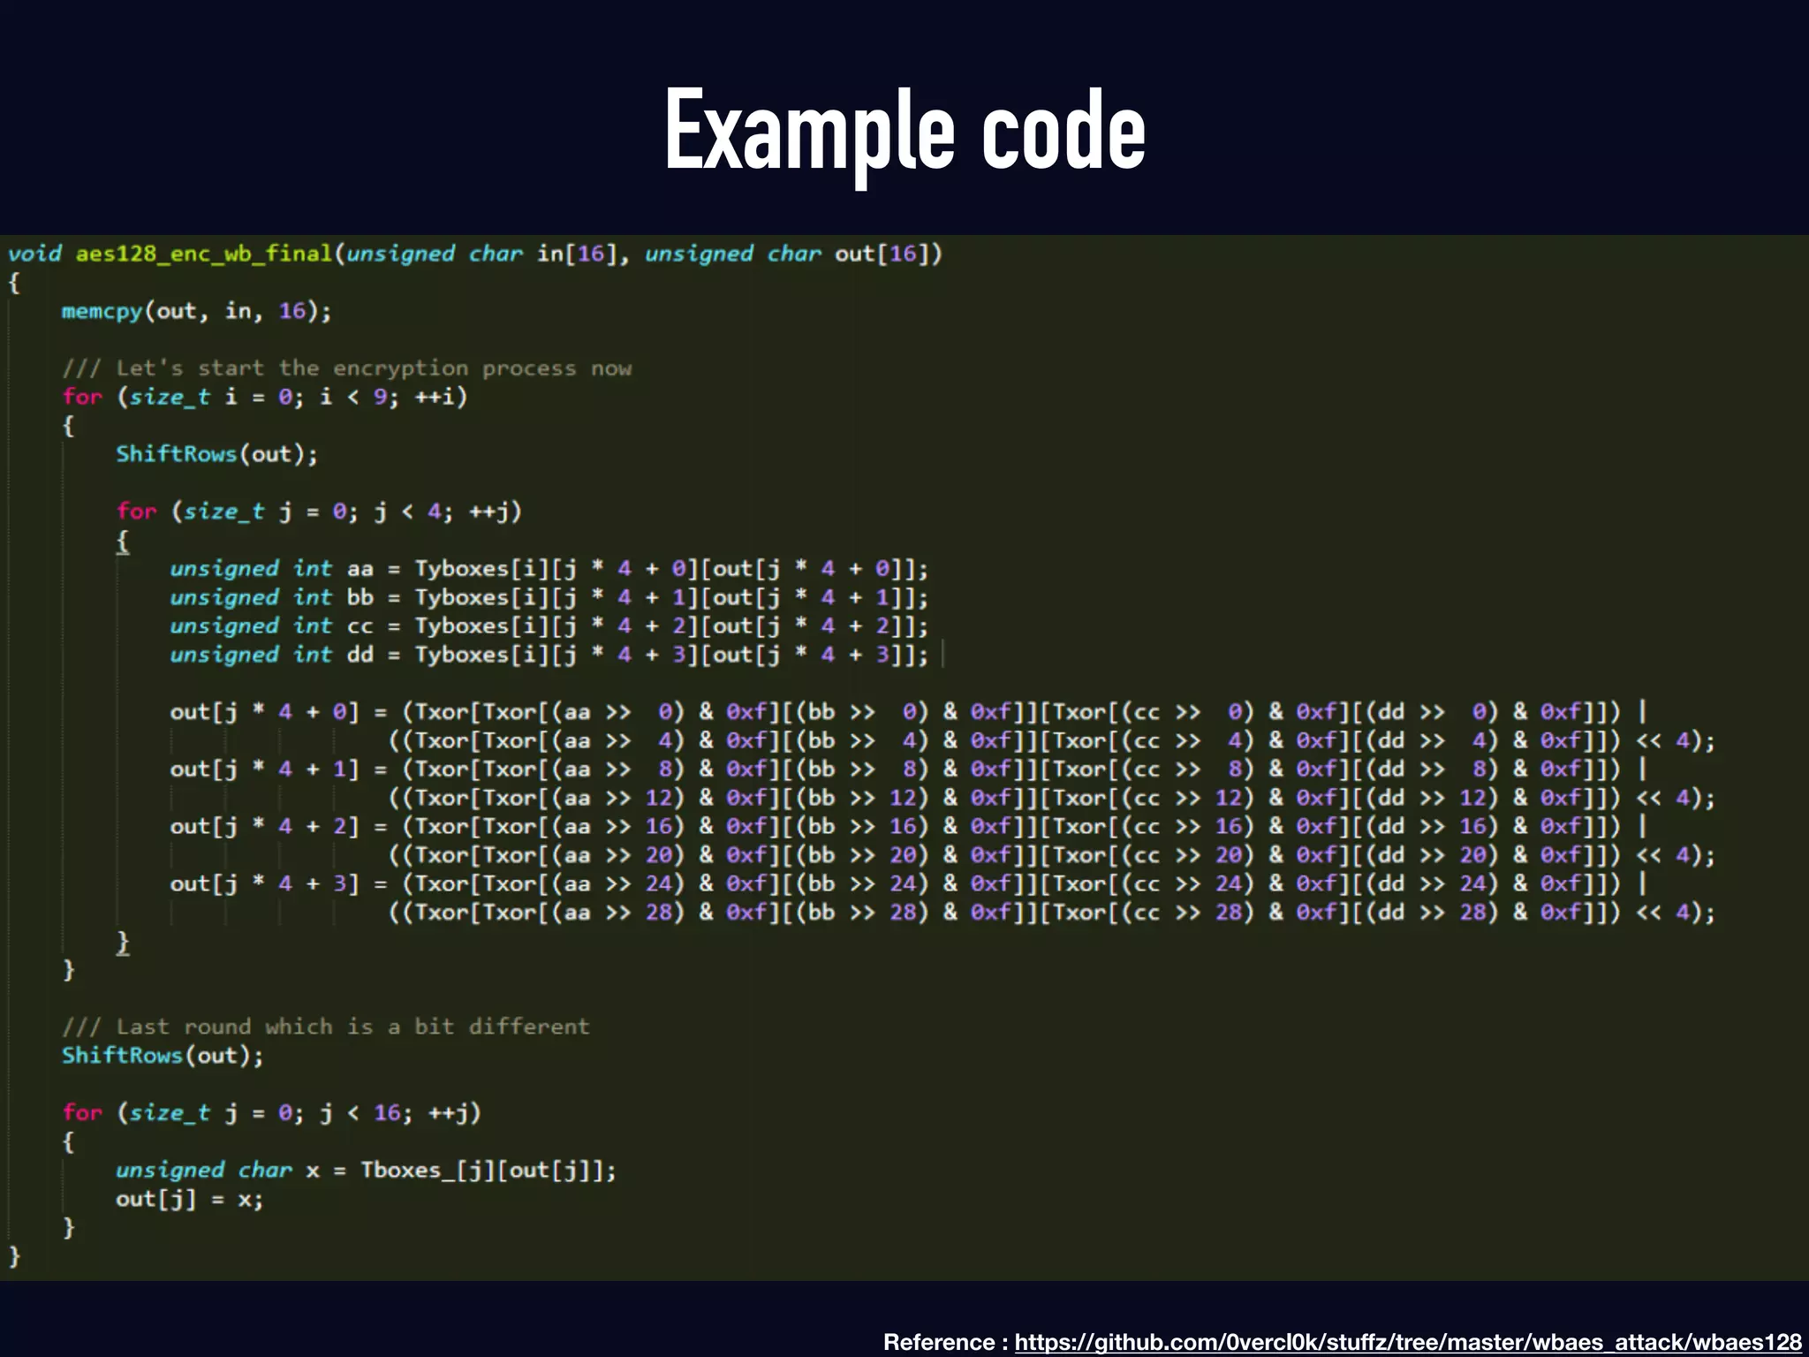Click the 'unsigned int aa' declaration line

(x=549, y=568)
